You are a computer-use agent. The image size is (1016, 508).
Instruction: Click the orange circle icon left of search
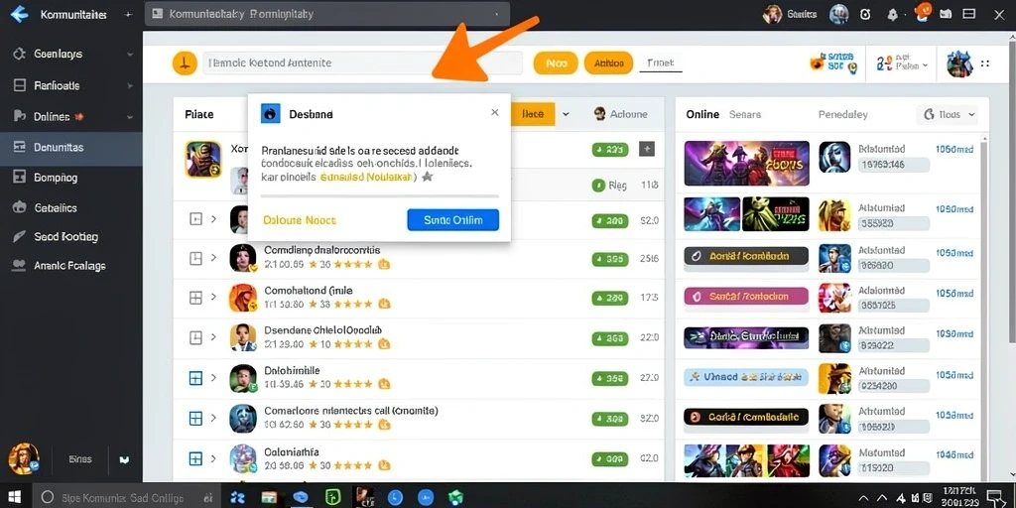pos(185,63)
